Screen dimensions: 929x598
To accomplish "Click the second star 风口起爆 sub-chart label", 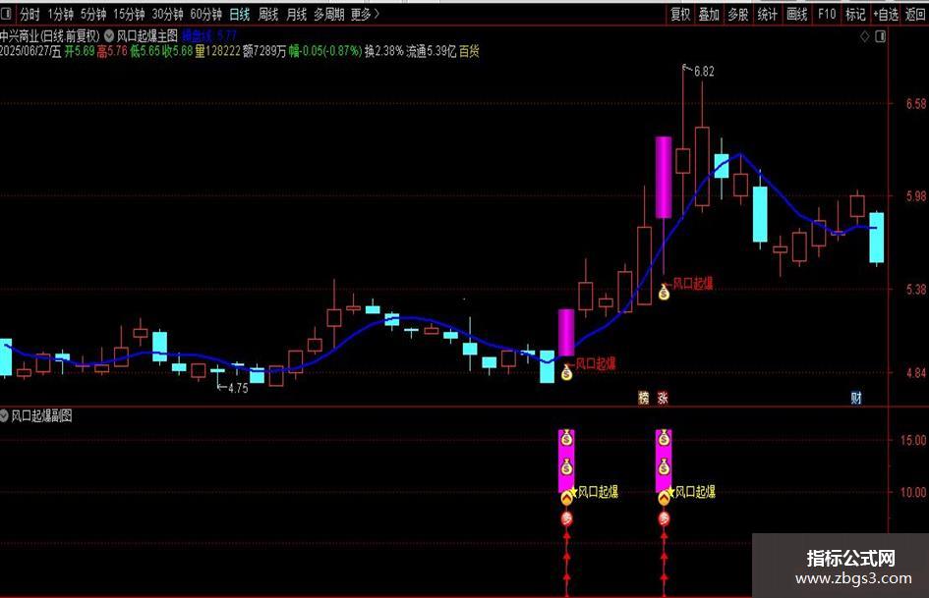I will click(x=691, y=491).
